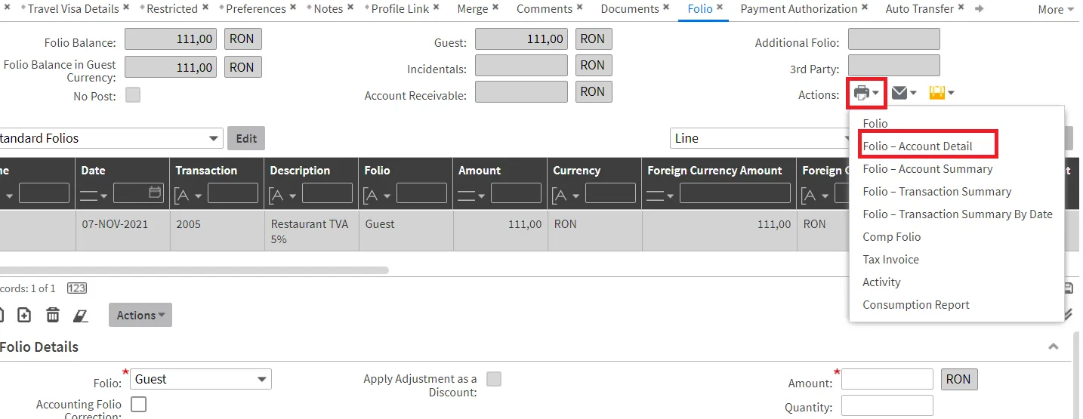Open the Auto Transfer tab
Viewport: 1083px width, 419px height.
click(919, 9)
